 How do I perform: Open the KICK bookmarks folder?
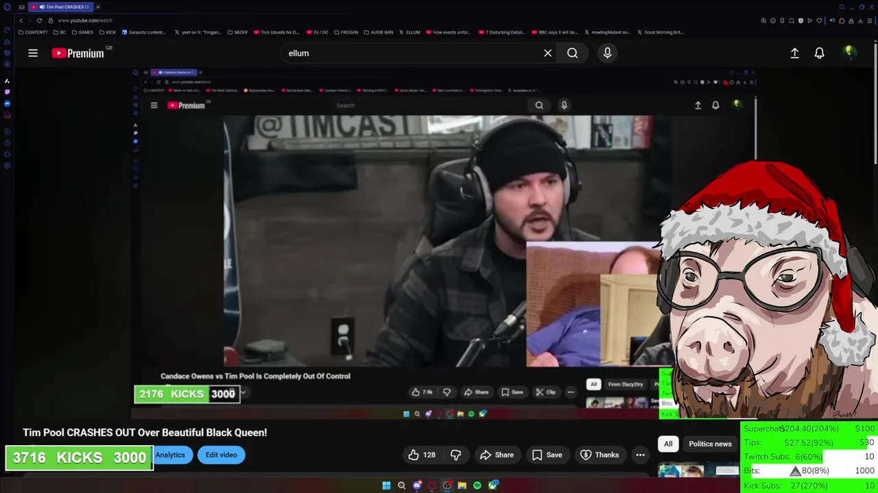(108, 32)
